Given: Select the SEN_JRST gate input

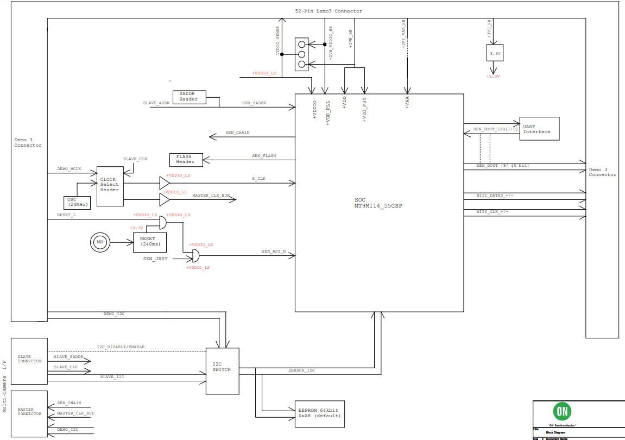Looking at the screenshot, I should (x=155, y=259).
